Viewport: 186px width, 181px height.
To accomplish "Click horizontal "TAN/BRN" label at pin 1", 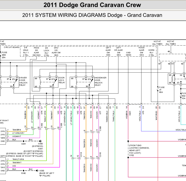I will pos(17,130).
